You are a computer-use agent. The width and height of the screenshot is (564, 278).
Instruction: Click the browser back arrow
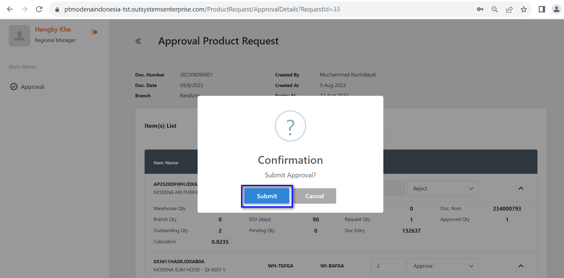tap(10, 9)
